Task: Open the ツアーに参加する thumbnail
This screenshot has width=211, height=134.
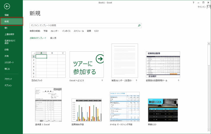Action: [87, 65]
